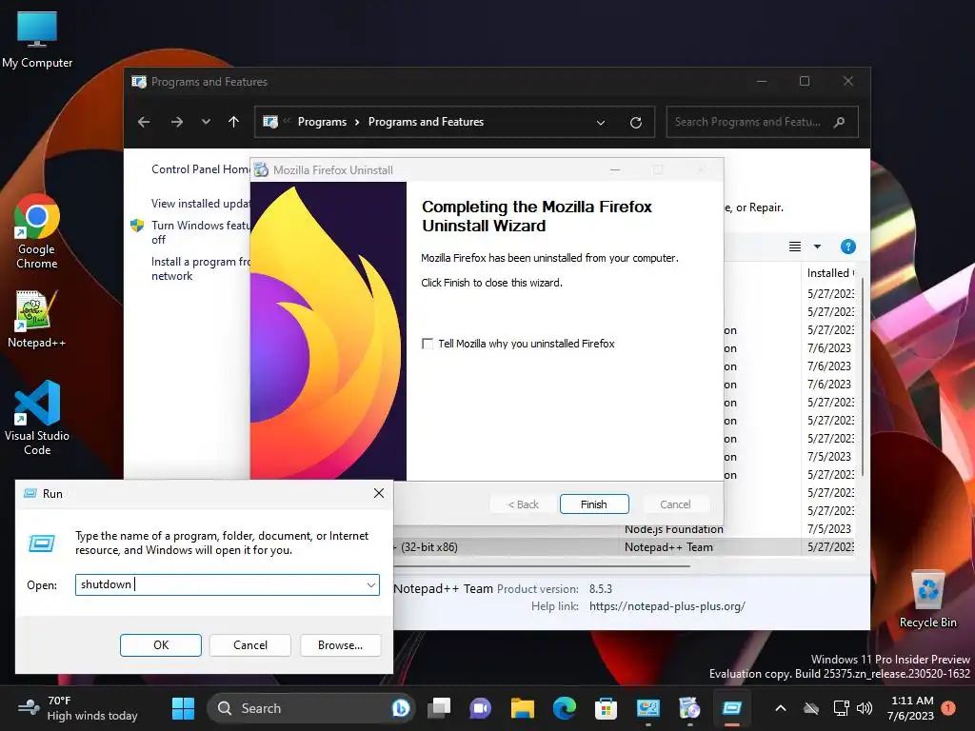
Task: Launch Microsoft Edge from the taskbar
Action: [565, 708]
